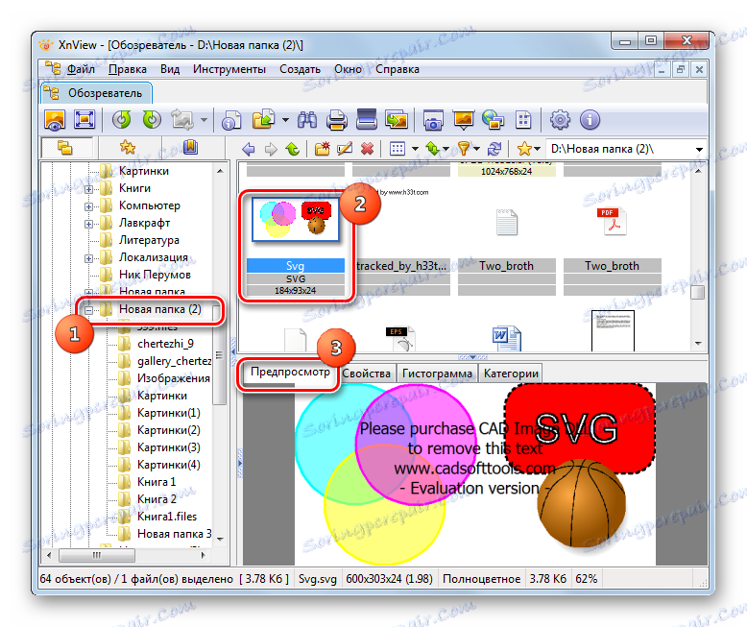Expand the Локализация folder node
This screenshot has height=627, width=747.
88,258
